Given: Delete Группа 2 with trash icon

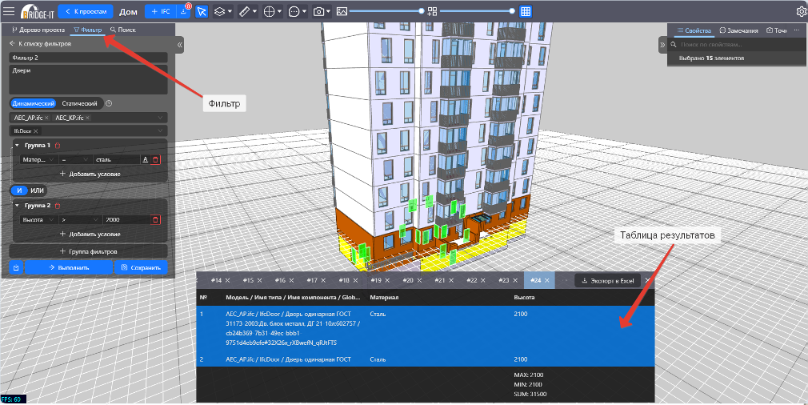Looking at the screenshot, I should 58,205.
